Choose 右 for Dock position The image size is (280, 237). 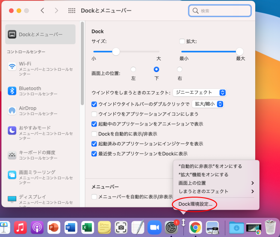pos(180,69)
